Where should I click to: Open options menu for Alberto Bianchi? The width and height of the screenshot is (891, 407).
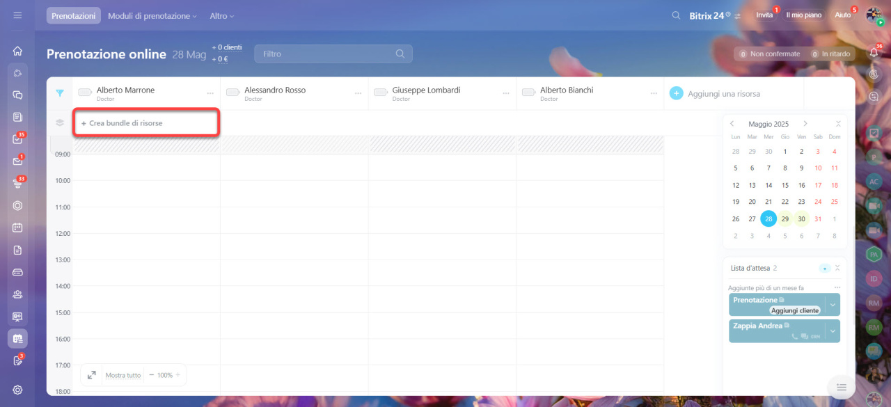coord(654,93)
